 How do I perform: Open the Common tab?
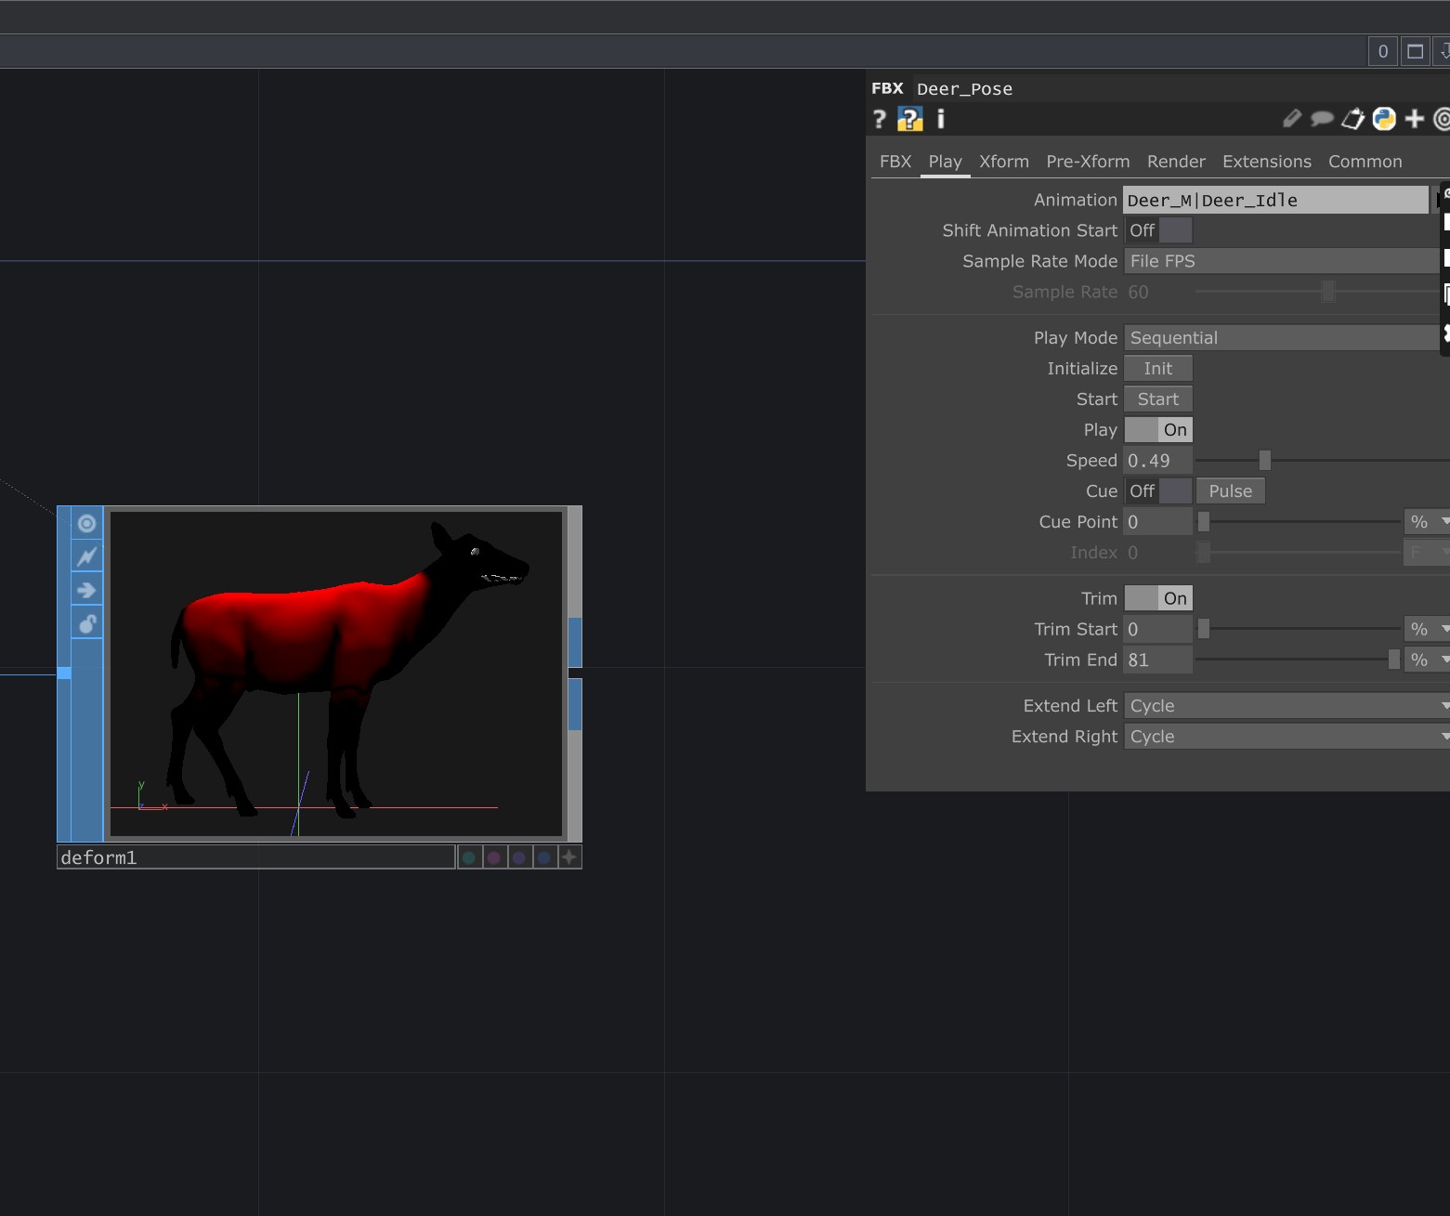(1365, 161)
